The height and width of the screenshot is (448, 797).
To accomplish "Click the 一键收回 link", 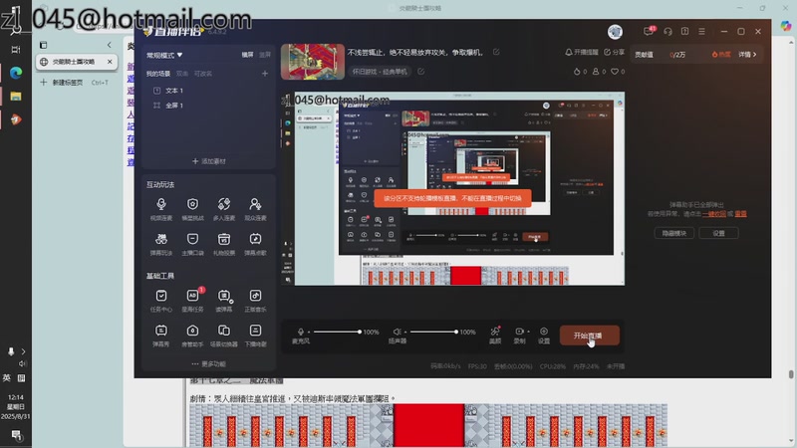I will click(714, 214).
